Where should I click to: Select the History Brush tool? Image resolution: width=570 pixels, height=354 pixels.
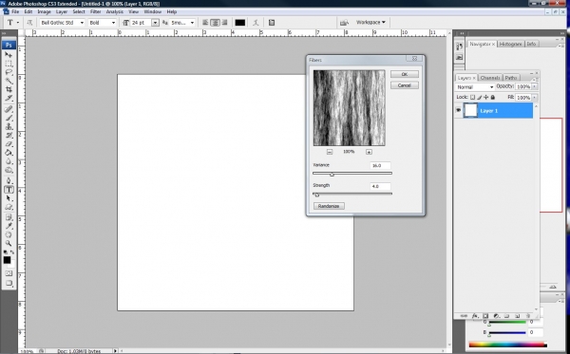[x=9, y=136]
